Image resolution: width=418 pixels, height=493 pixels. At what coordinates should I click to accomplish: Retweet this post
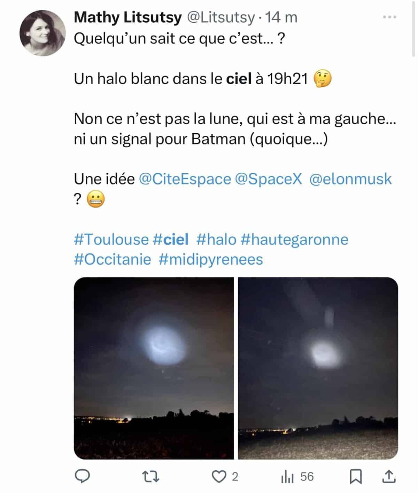tap(152, 477)
